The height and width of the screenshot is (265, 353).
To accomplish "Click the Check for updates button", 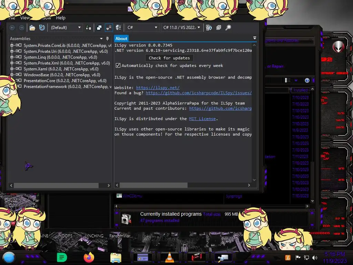I will click(x=169, y=58).
